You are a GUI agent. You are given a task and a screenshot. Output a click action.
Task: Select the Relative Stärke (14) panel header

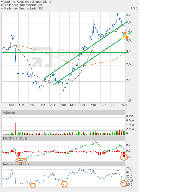[17, 164]
